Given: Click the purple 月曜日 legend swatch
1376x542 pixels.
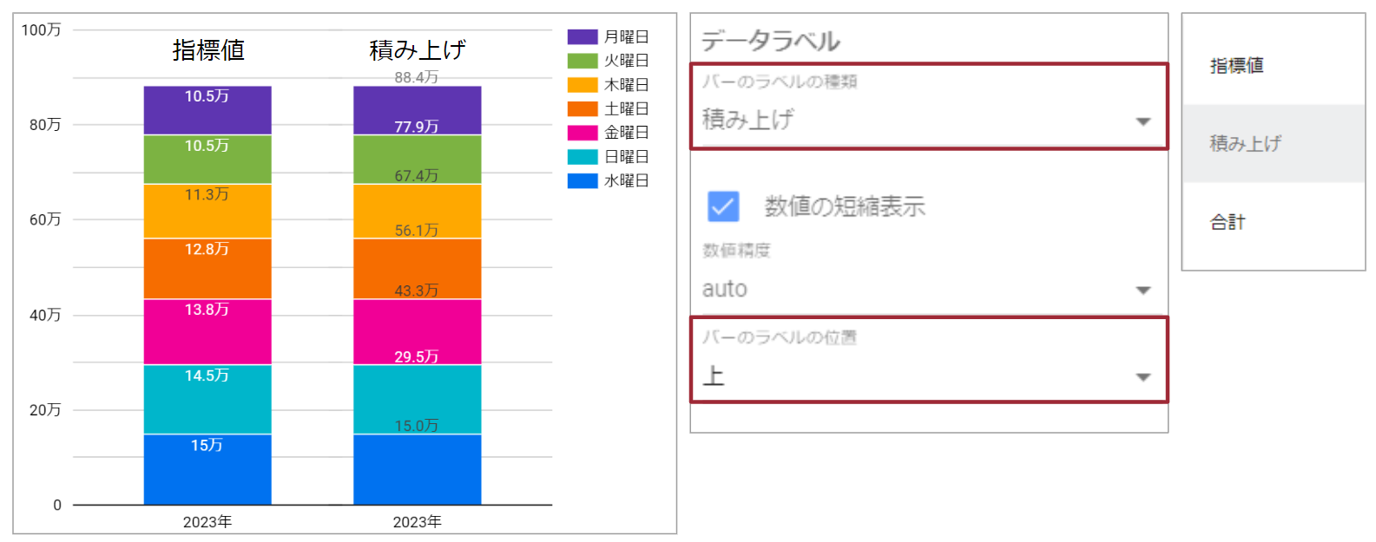Looking at the screenshot, I should (582, 36).
